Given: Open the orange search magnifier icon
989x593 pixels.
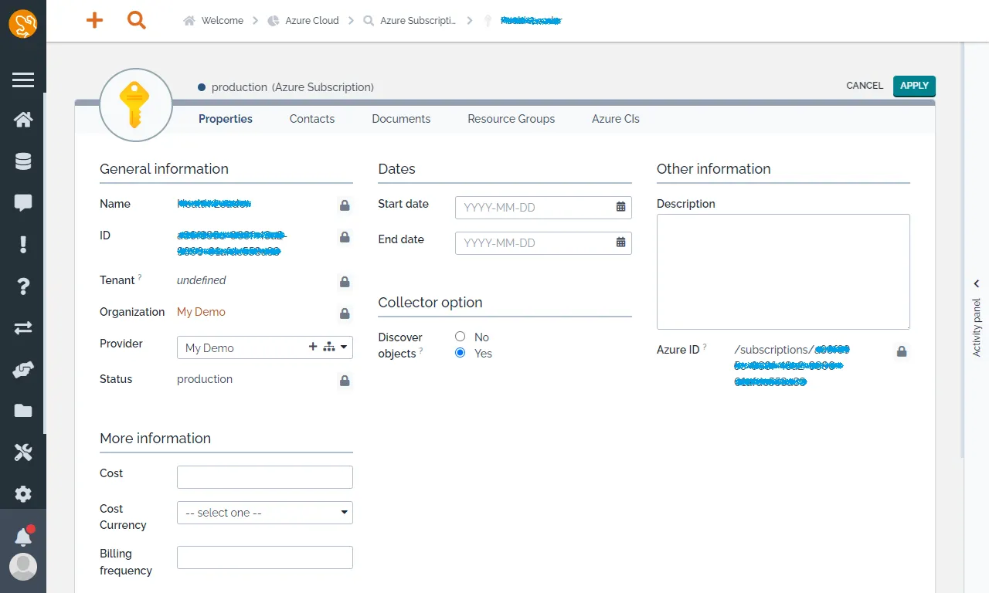Looking at the screenshot, I should pos(137,21).
